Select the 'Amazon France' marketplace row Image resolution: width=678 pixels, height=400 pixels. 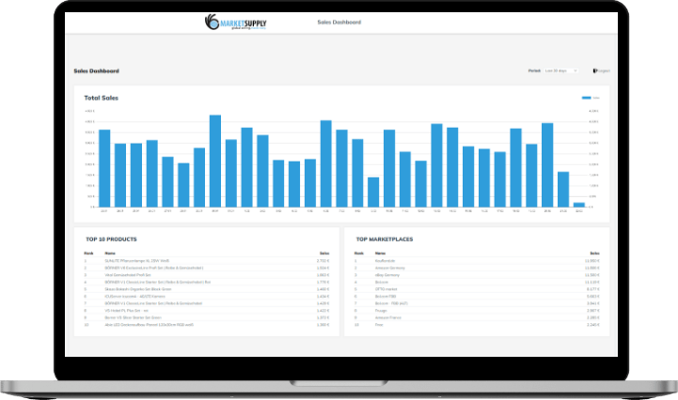tap(477, 317)
